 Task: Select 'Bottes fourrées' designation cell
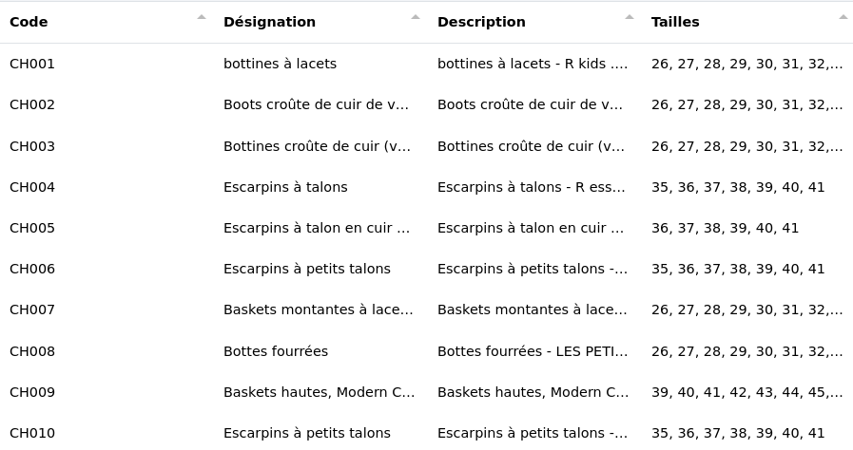[x=276, y=351]
